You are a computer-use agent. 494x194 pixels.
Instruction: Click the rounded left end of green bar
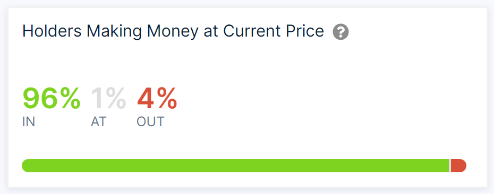point(26,166)
